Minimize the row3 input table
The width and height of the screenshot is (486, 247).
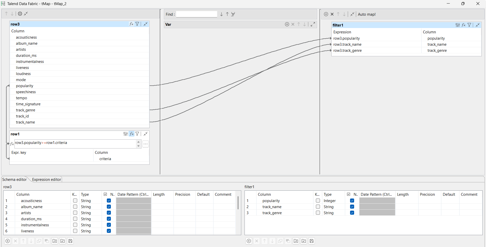pyautogui.click(x=146, y=24)
